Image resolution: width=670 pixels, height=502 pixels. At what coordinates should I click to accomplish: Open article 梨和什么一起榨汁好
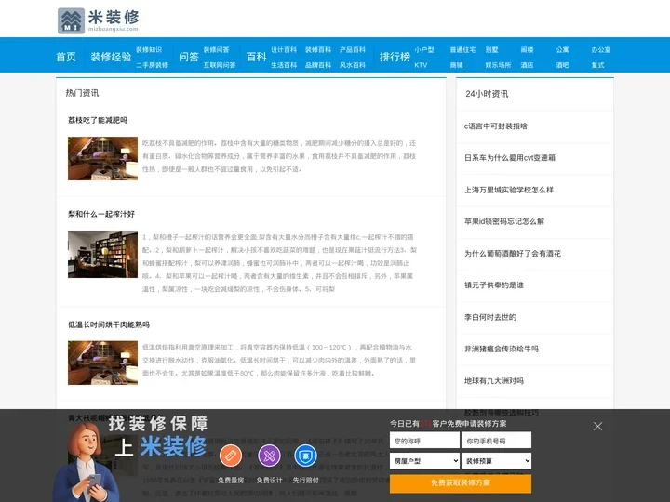[101, 214]
